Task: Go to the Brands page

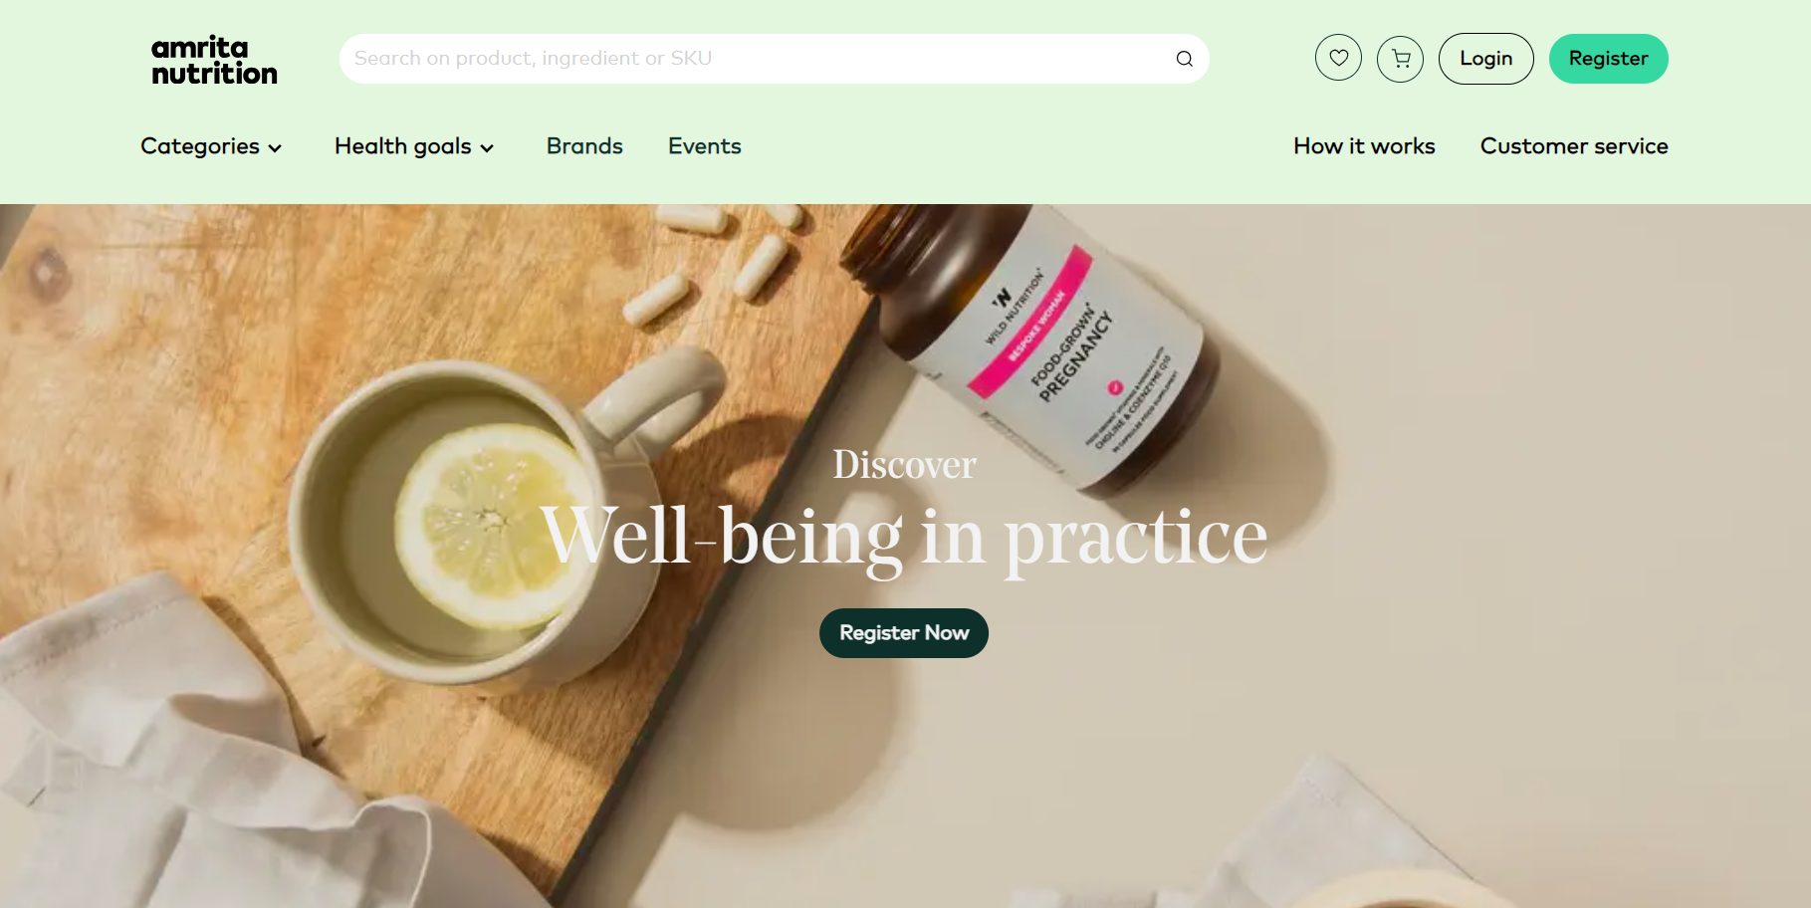Action: (584, 146)
